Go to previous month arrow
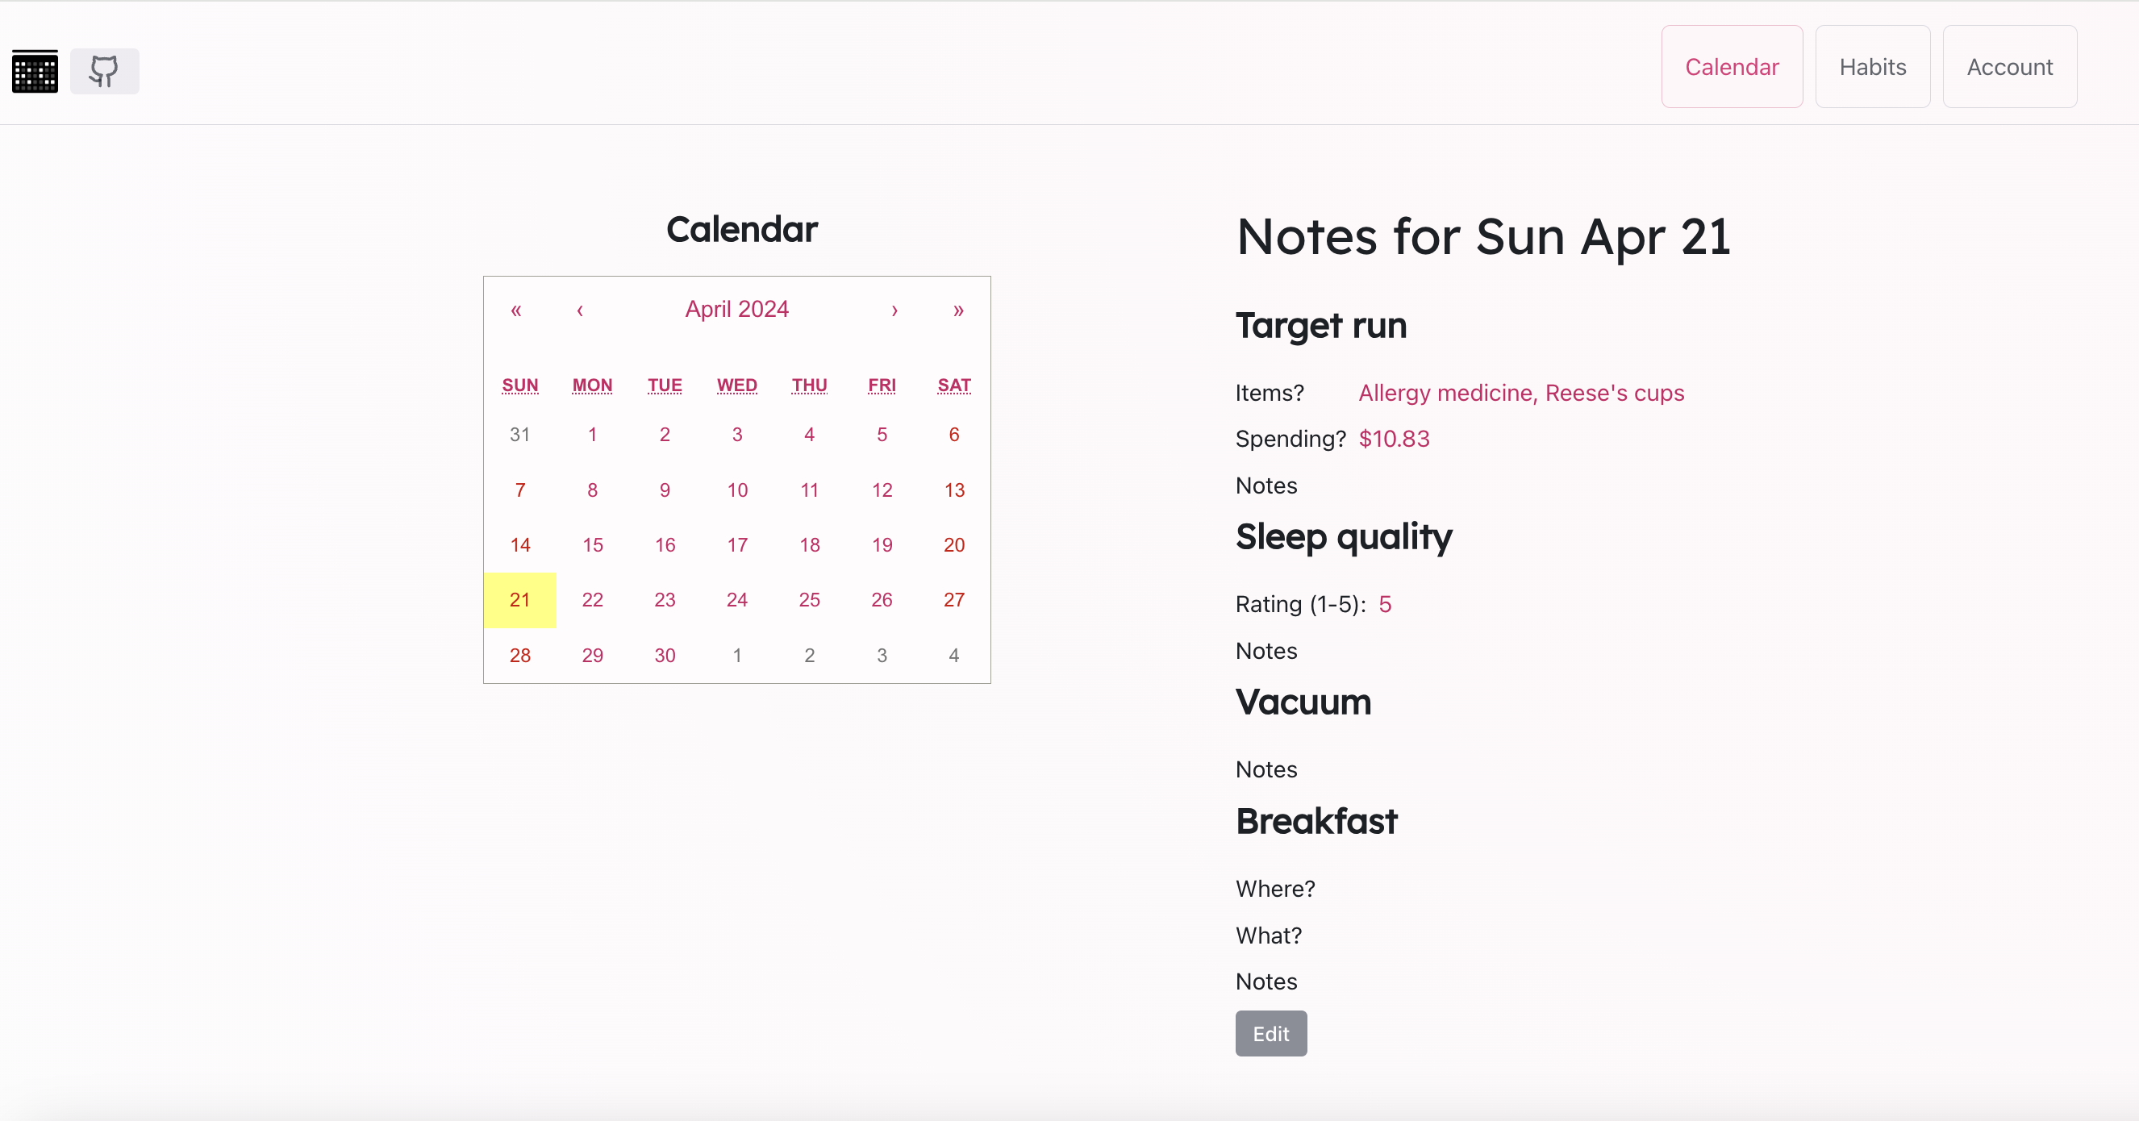This screenshot has height=1121, width=2139. 580,310
